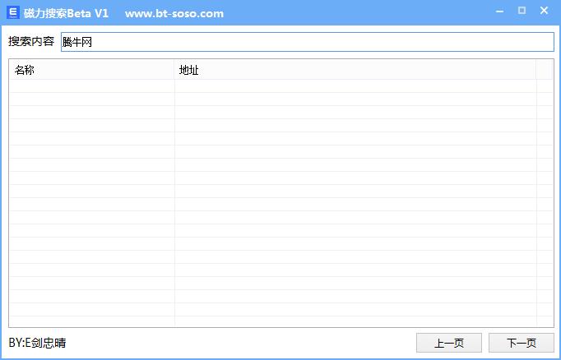The width and height of the screenshot is (561, 360).
Task: Click the 搜索内容 label
Action: click(31, 42)
